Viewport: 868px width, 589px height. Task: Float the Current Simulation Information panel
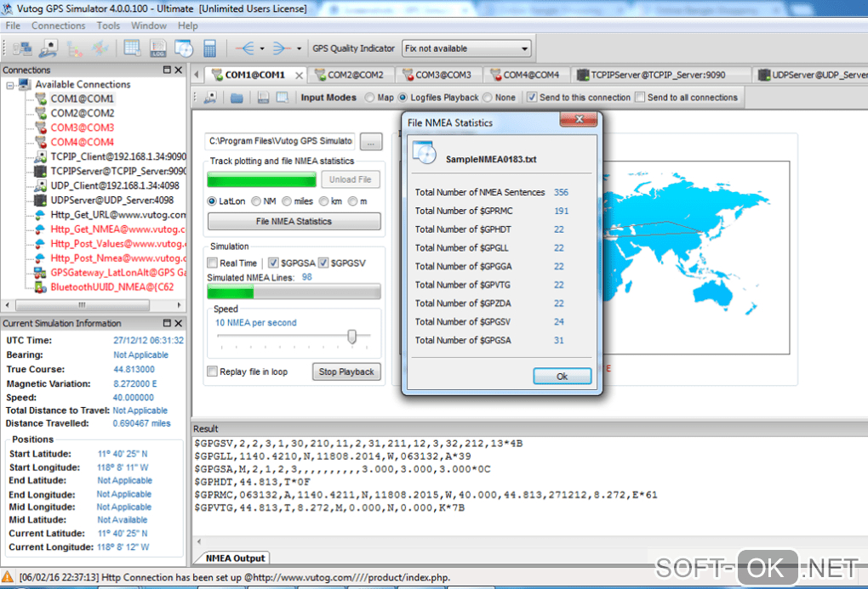point(167,323)
